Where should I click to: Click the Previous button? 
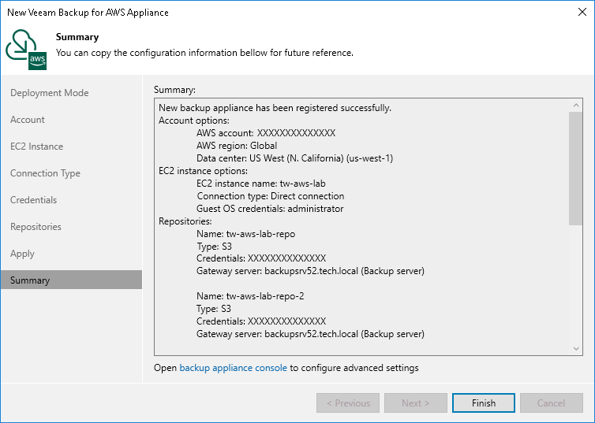[348, 403]
